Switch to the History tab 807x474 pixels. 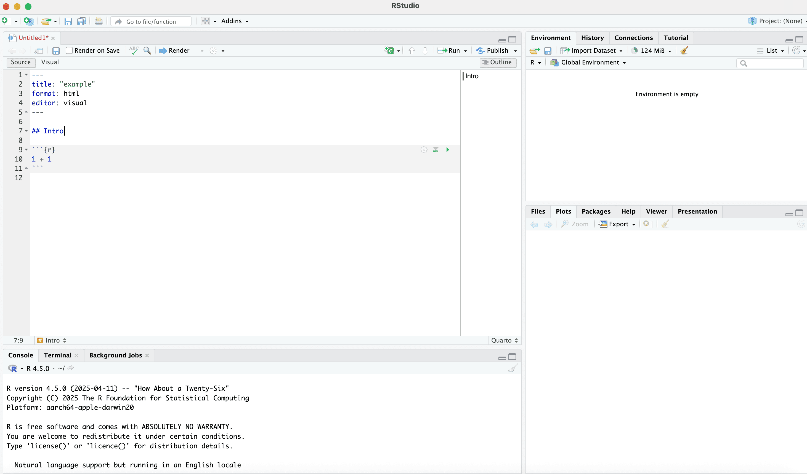coord(592,38)
